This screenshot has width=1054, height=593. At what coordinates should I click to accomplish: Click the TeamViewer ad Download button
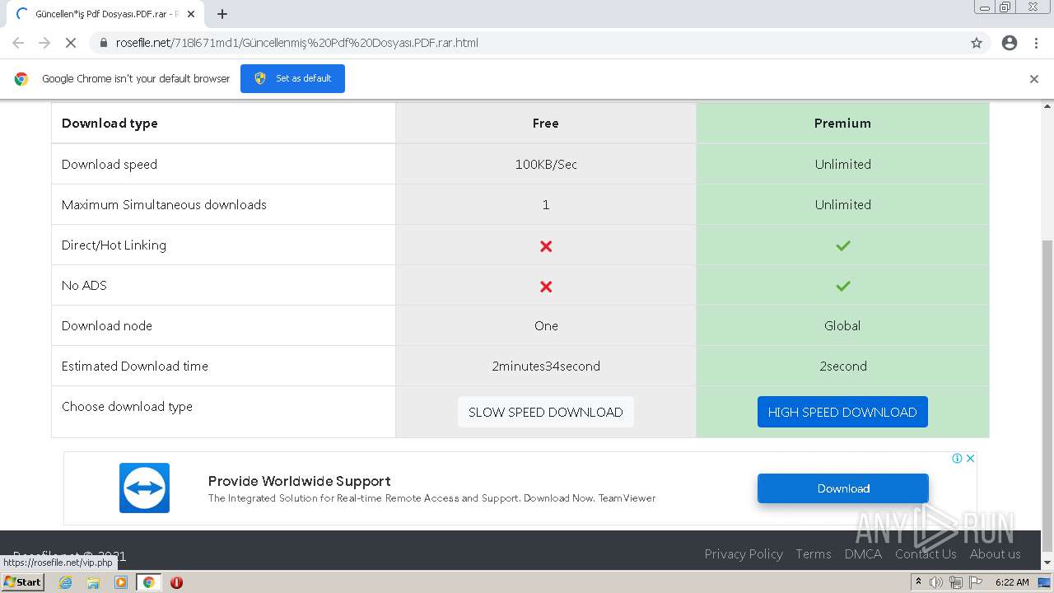pyautogui.click(x=843, y=488)
